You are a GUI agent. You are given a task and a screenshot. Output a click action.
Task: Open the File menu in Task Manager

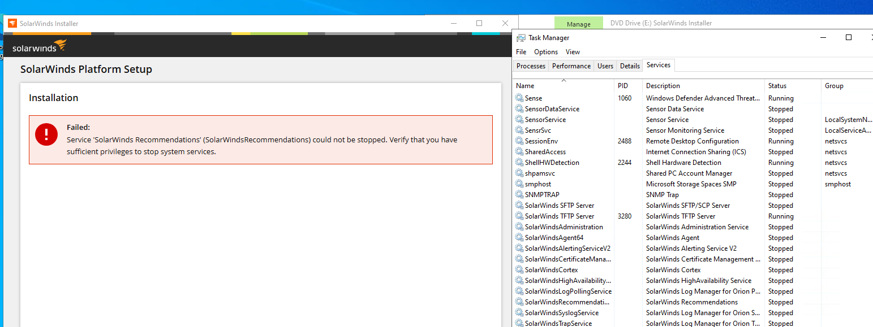(521, 52)
